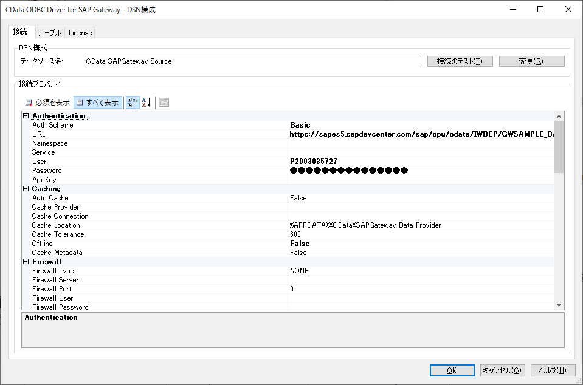Maximize the DSN configuration window

coord(540,9)
